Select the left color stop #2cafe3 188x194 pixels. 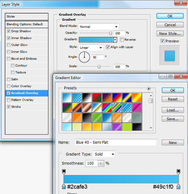(x=64, y=186)
